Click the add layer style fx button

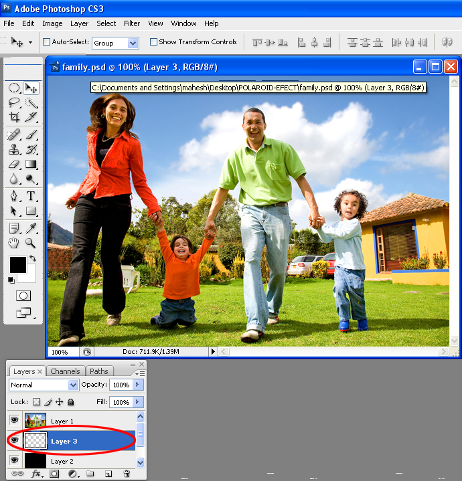point(37,474)
